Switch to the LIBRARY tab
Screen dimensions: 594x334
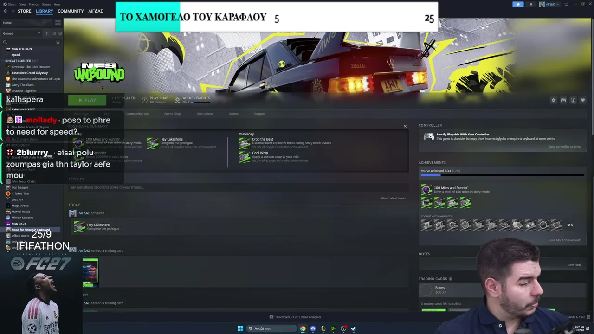pos(45,11)
